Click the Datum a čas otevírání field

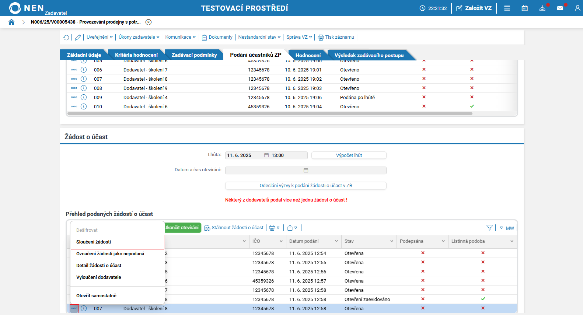(x=306, y=170)
